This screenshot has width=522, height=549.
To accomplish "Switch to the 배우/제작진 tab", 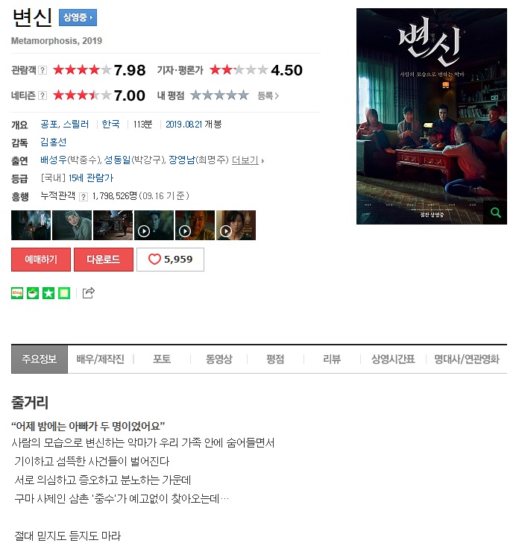I will pos(101,359).
